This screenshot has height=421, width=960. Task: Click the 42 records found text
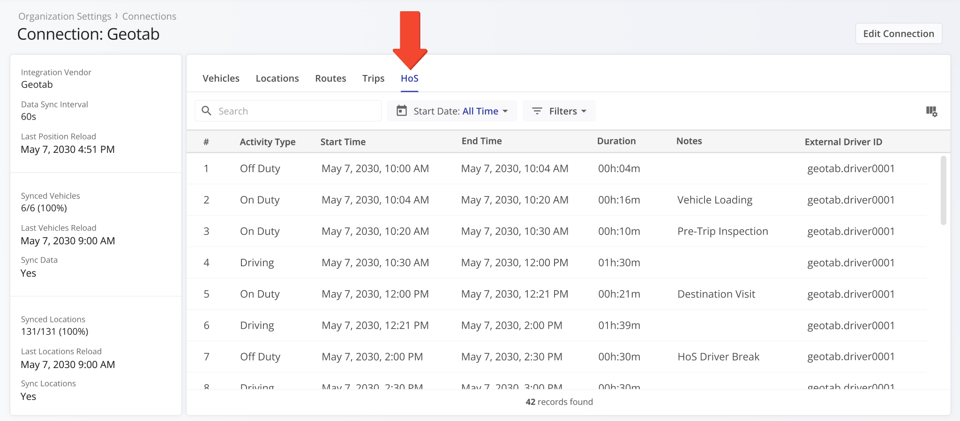click(x=559, y=402)
